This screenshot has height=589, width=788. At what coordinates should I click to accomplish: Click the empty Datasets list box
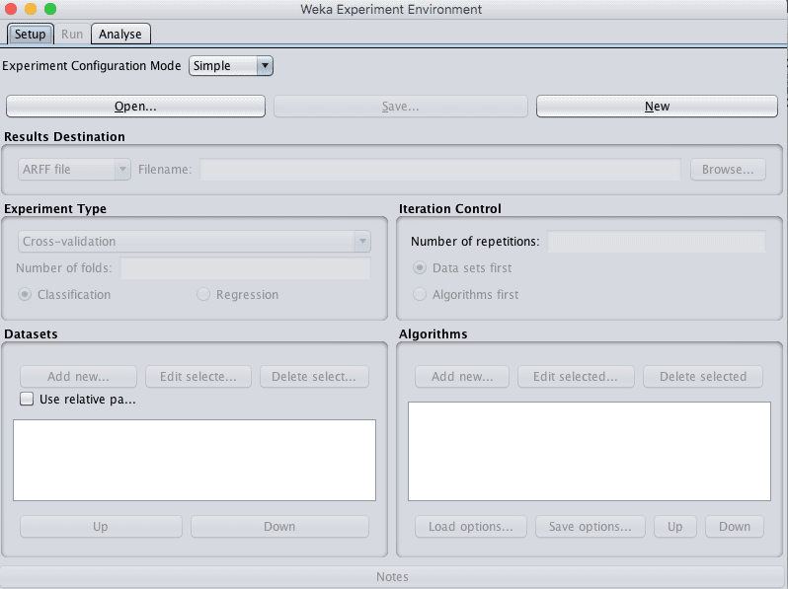tap(195, 460)
